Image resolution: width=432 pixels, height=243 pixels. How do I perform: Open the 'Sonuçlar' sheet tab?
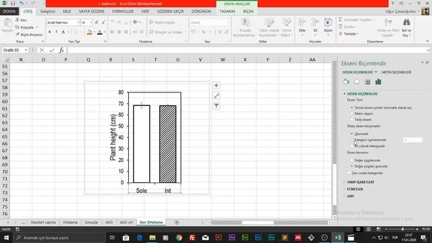pyautogui.click(x=91, y=222)
